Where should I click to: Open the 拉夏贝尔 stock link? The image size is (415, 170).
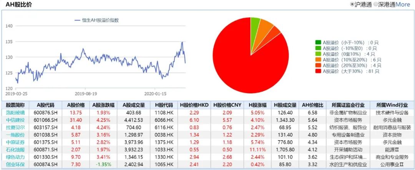pos(15,127)
